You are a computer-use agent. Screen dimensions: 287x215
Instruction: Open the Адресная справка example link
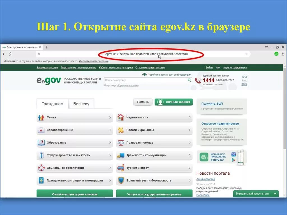(128, 85)
